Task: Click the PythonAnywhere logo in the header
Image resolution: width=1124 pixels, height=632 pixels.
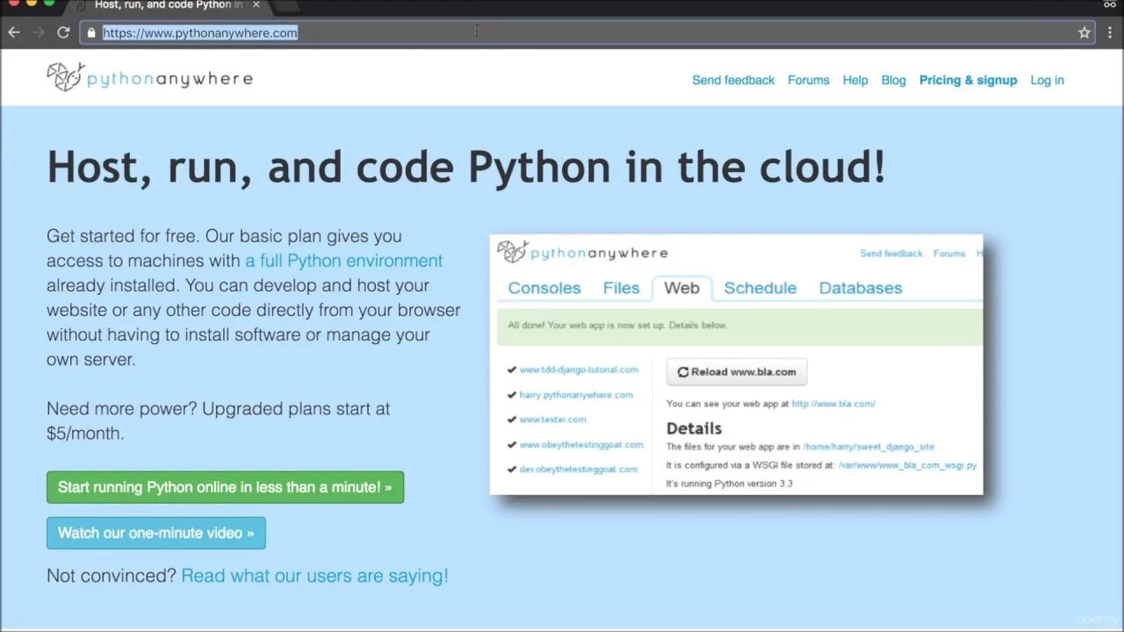Action: 149,78
